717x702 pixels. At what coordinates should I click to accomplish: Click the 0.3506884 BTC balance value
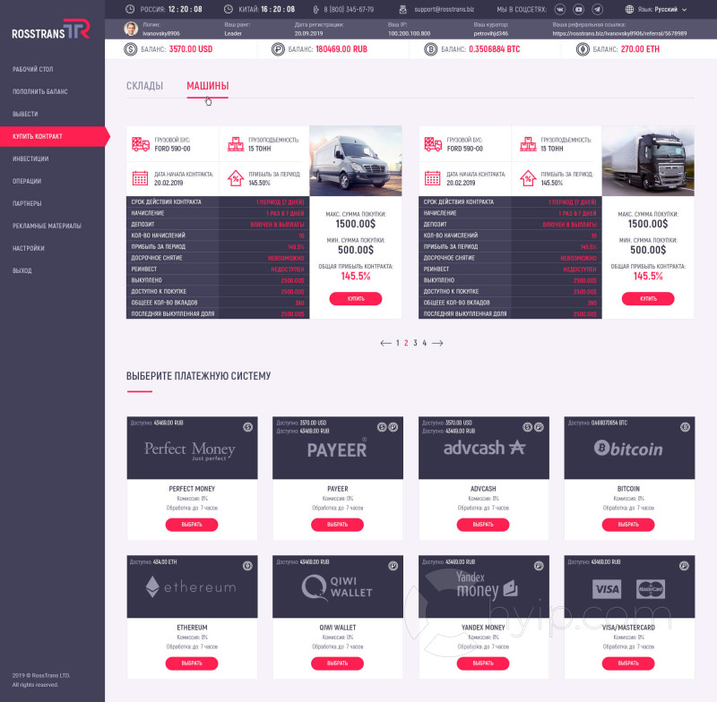tap(495, 49)
